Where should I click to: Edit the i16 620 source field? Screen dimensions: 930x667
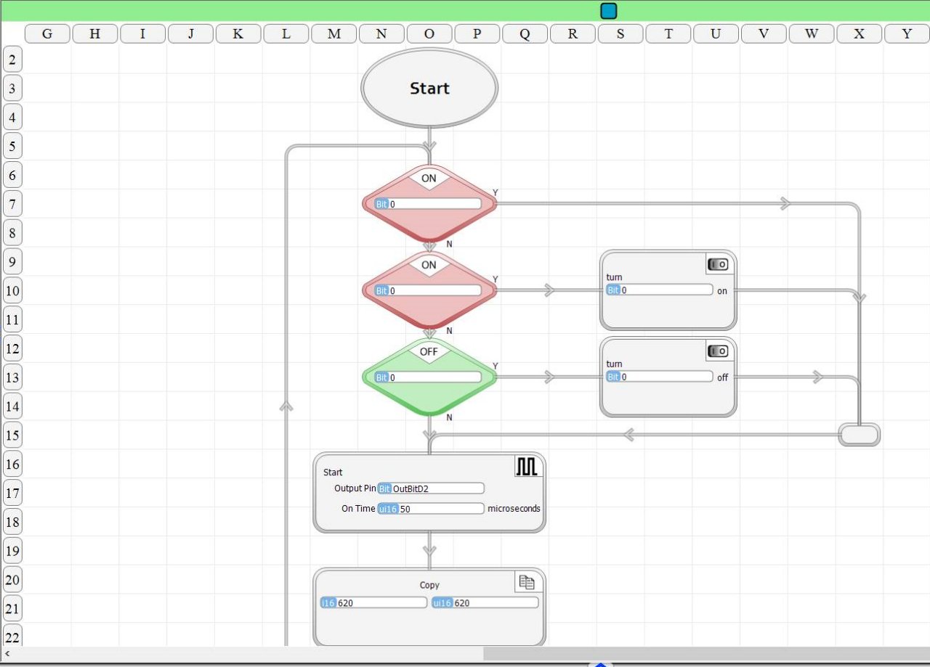pyautogui.click(x=373, y=602)
